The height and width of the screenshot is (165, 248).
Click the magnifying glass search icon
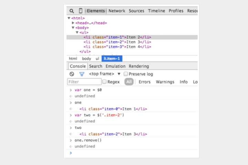[x=72, y=11]
